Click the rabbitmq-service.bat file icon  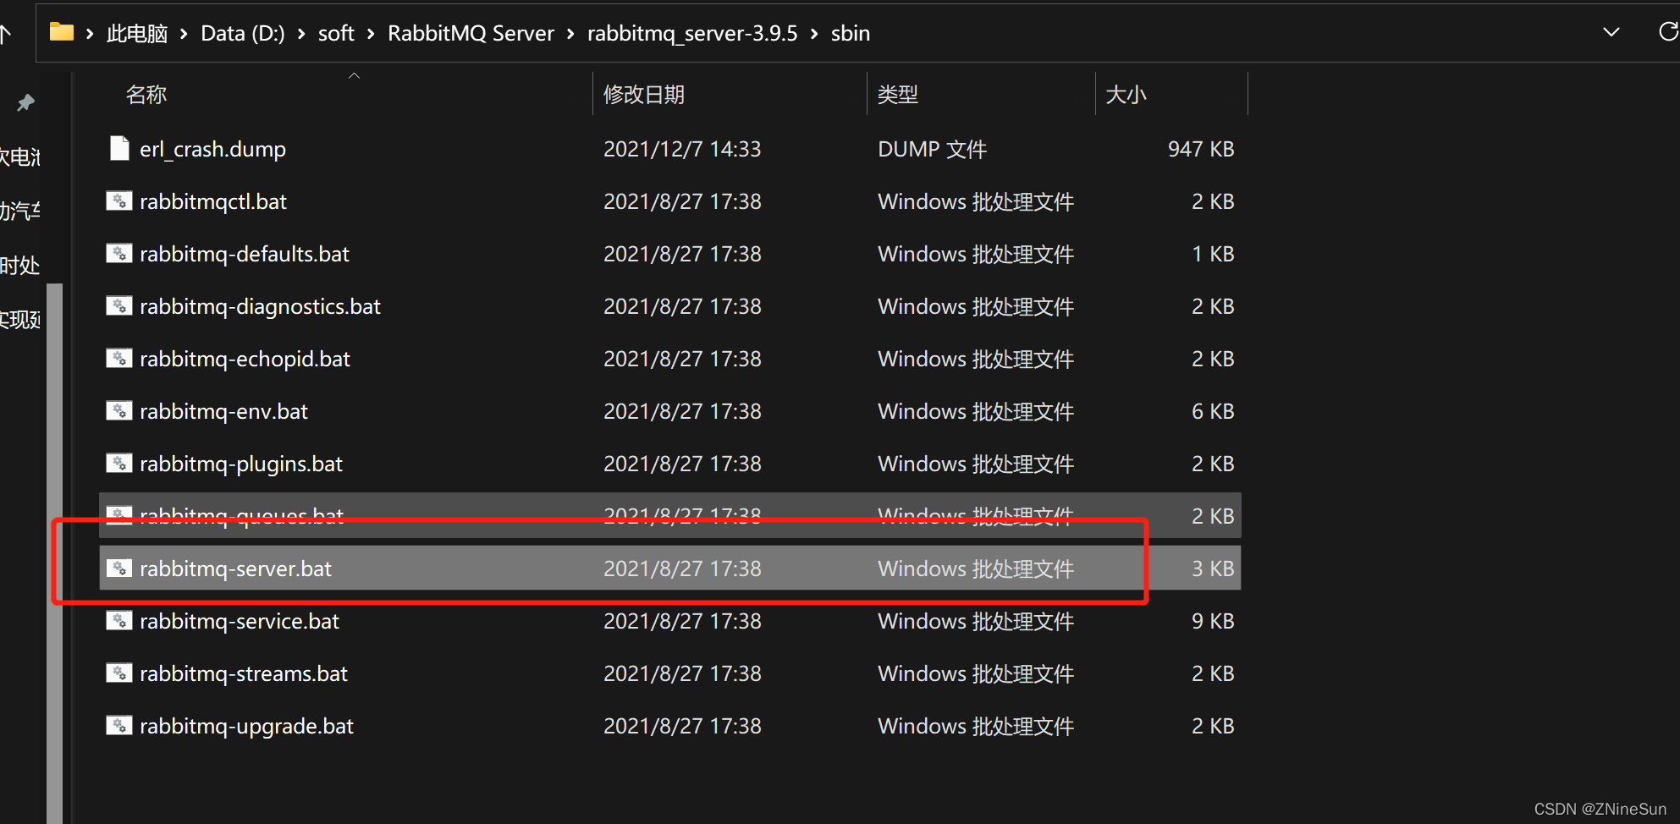click(119, 621)
